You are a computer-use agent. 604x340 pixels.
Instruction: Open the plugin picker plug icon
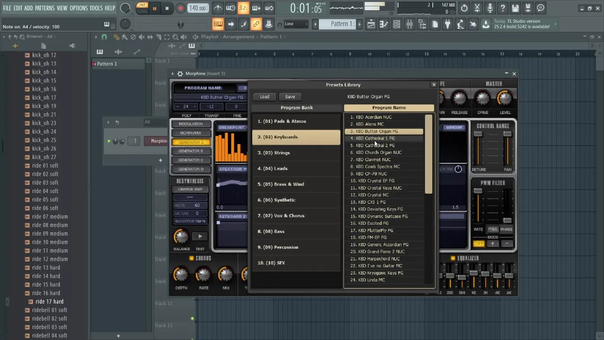tap(448, 24)
